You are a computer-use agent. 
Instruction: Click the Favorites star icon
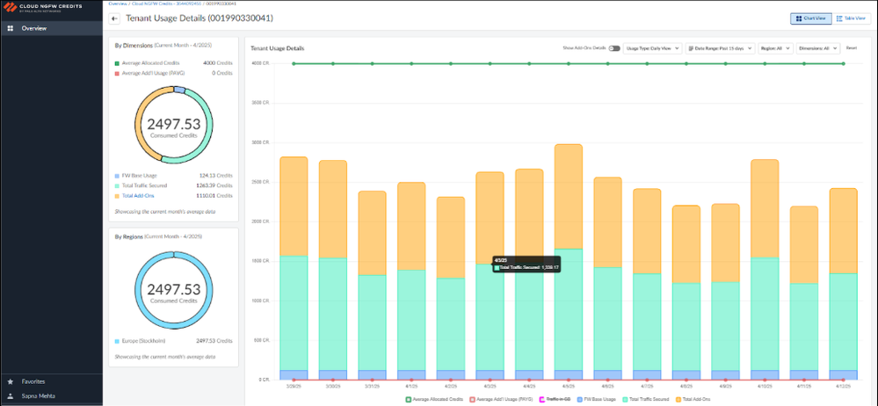pos(10,381)
